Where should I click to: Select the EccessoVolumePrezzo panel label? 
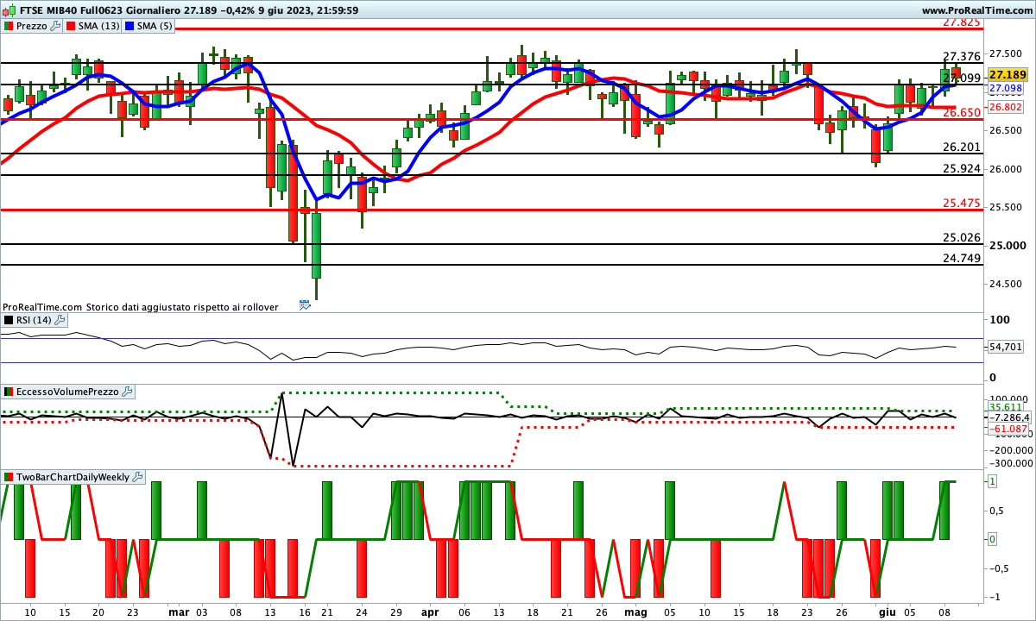coord(67,392)
